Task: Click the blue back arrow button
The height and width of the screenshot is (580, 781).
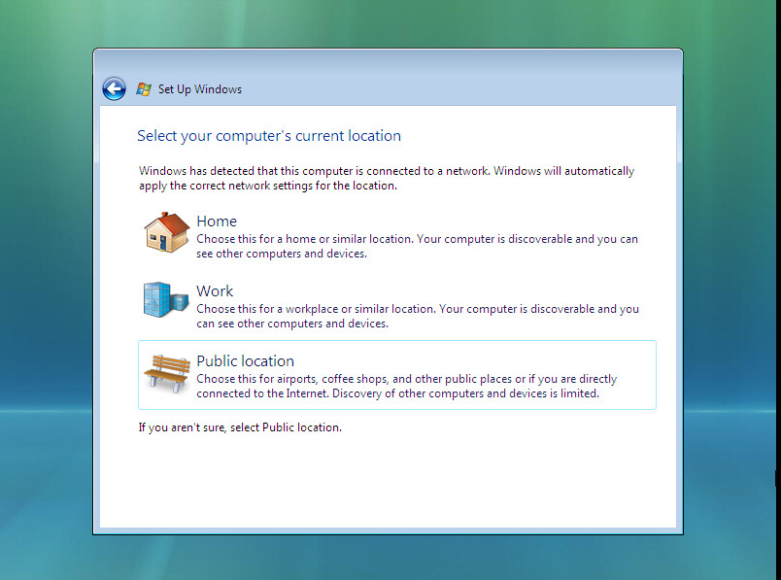Action: point(114,89)
